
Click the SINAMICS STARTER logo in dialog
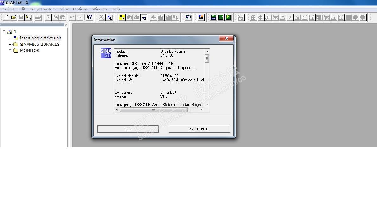(x=106, y=53)
